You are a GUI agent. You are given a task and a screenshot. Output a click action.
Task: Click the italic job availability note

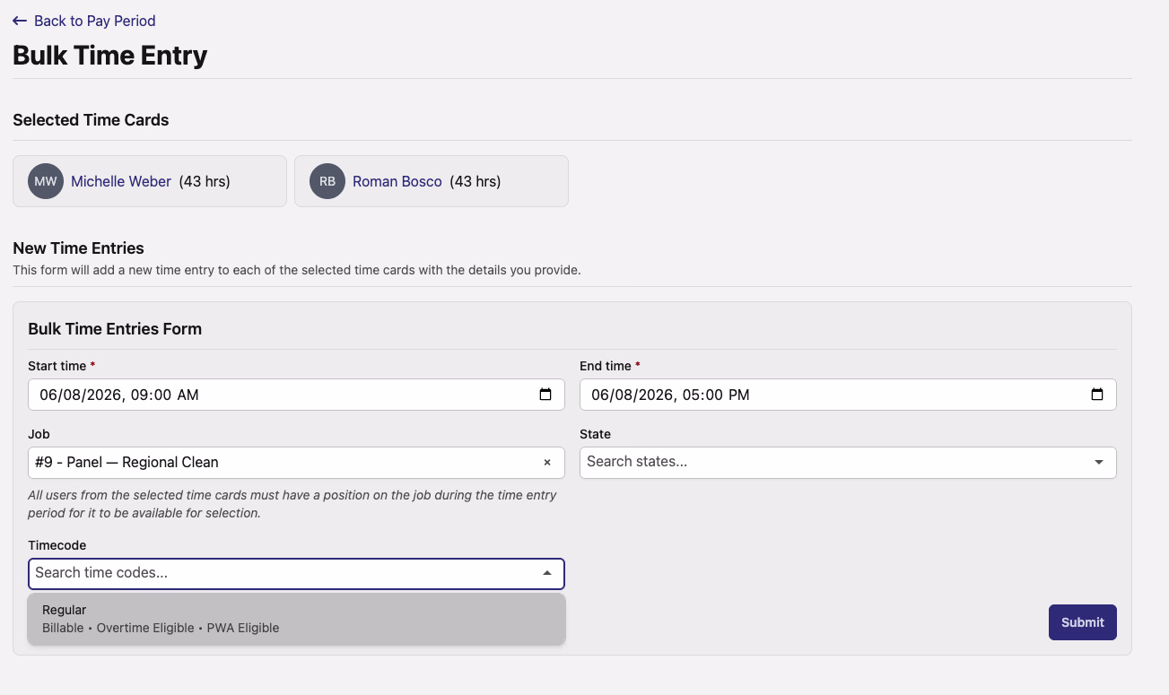[292, 504]
